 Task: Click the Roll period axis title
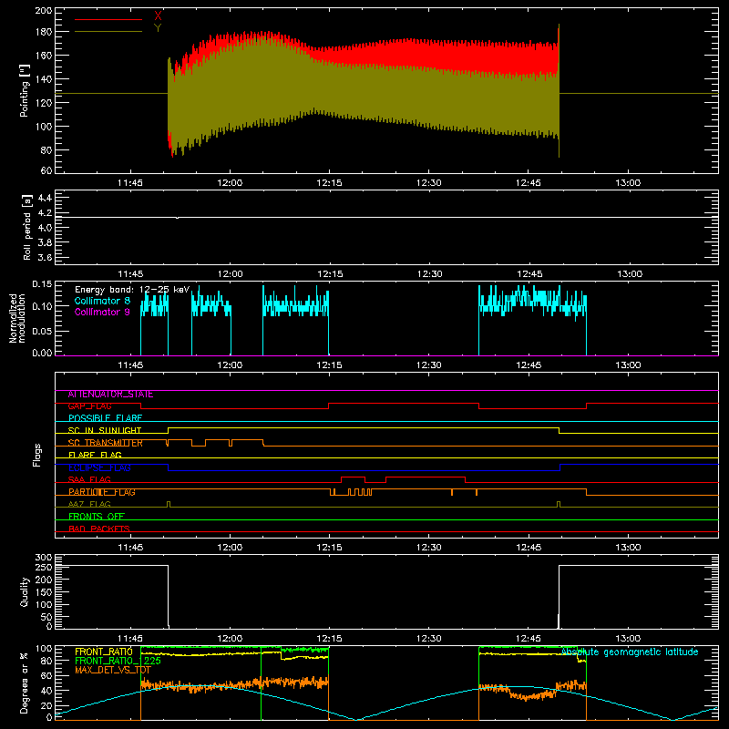click(x=27, y=227)
